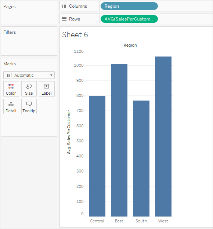Select the East bar in the chart
Image resolution: width=213 pixels, height=229 pixels.
[119, 140]
